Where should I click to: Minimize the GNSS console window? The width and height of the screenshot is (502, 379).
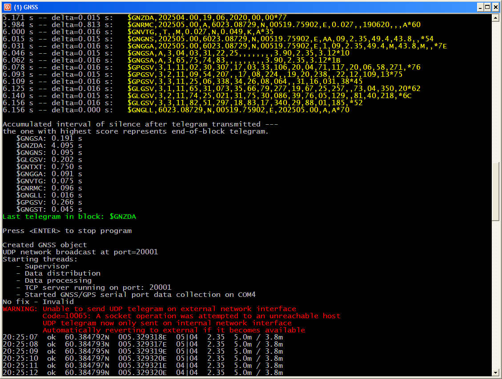click(x=480, y=7)
